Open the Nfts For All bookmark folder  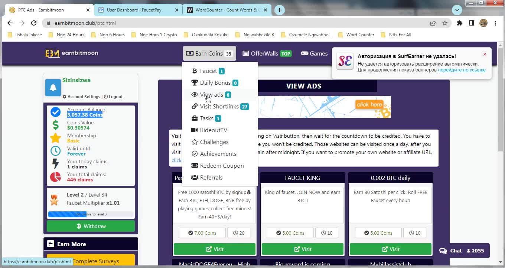click(x=396, y=35)
